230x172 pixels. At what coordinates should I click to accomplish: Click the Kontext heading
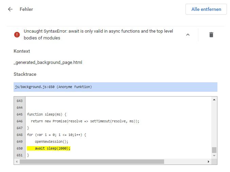[22, 51]
